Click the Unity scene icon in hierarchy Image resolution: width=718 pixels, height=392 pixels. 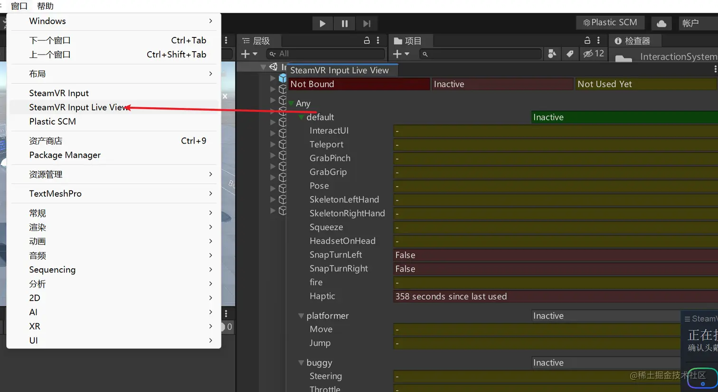click(274, 67)
